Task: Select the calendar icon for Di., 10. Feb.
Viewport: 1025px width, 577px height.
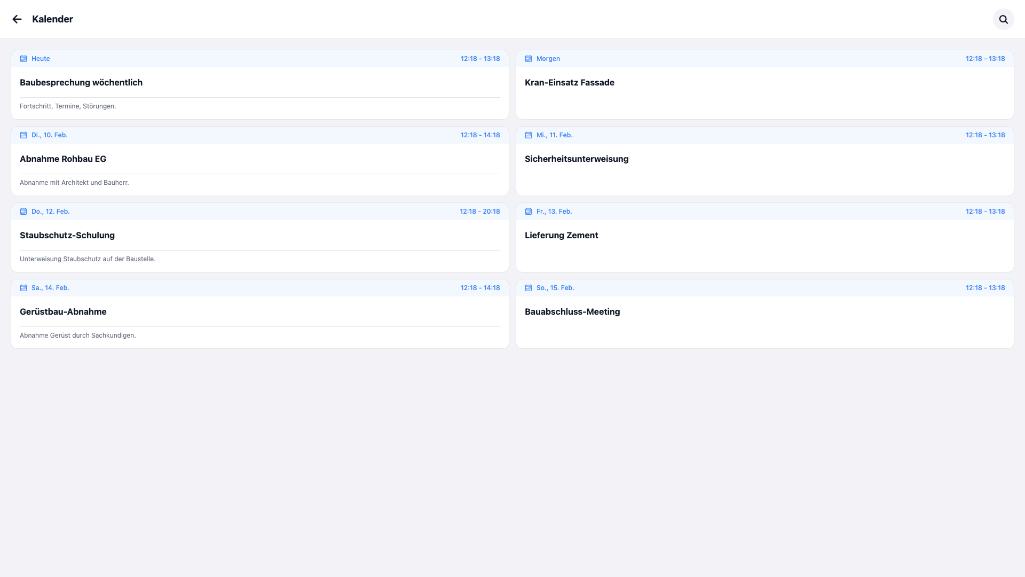Action: pos(23,135)
